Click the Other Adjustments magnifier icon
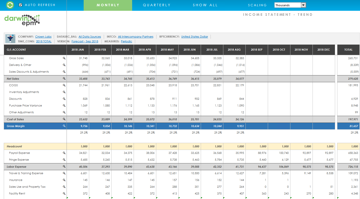Viewport: 360px width, 199px height. [64, 112]
